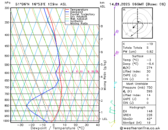Click the 'Dewpoint / Temperature (°C)' axis title
The height and width of the screenshot is (130, 168).
[x=57, y=128]
